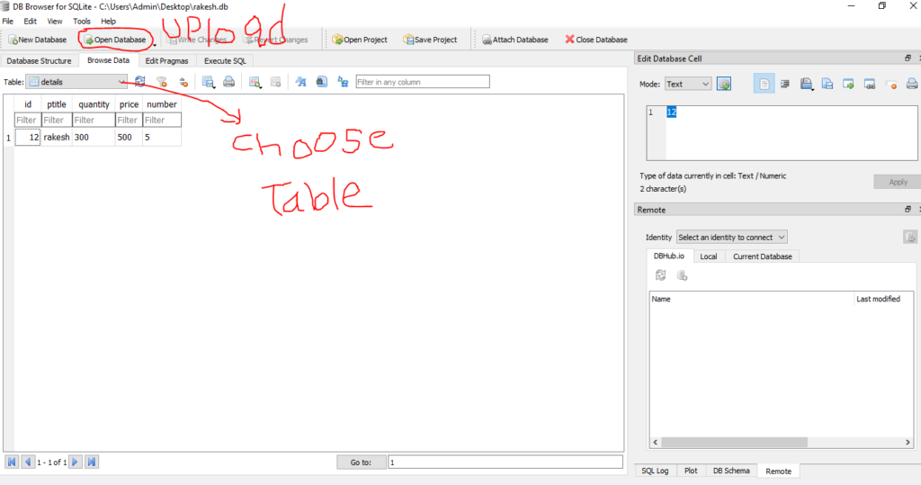Open the File menu
Image resolution: width=921 pixels, height=485 pixels.
[7, 22]
